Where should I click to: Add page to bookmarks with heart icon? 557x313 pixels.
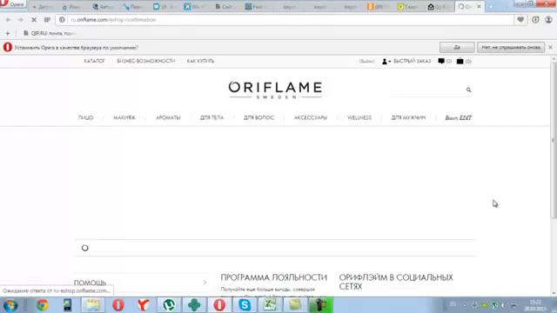520,20
